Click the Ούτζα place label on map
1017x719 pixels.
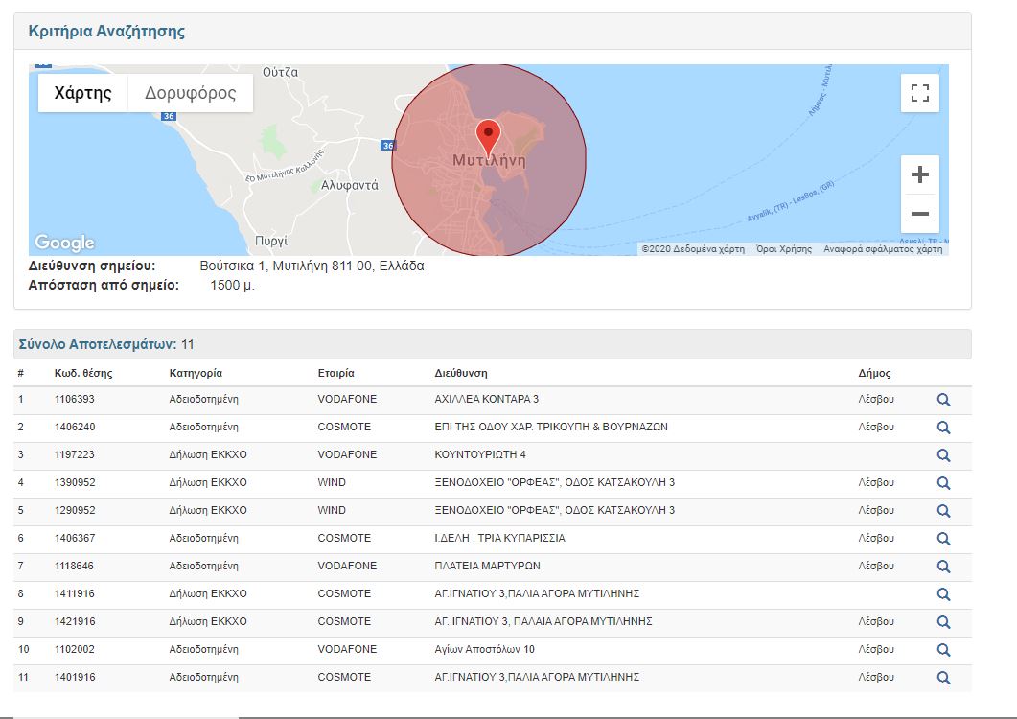280,72
